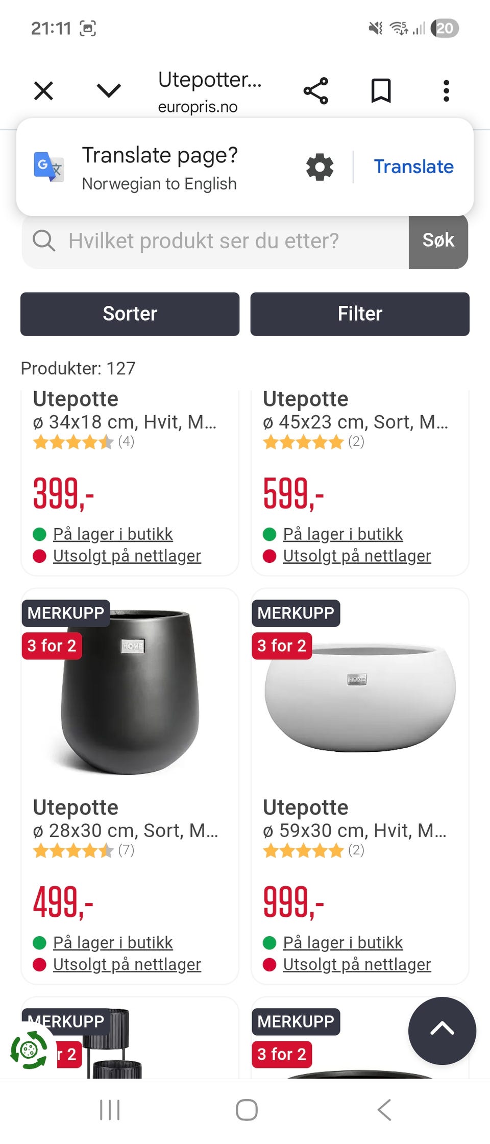Open the black 28x30 cm Utepotte image
Image resolution: width=490 pixels, height=1144 pixels.
tap(130, 692)
